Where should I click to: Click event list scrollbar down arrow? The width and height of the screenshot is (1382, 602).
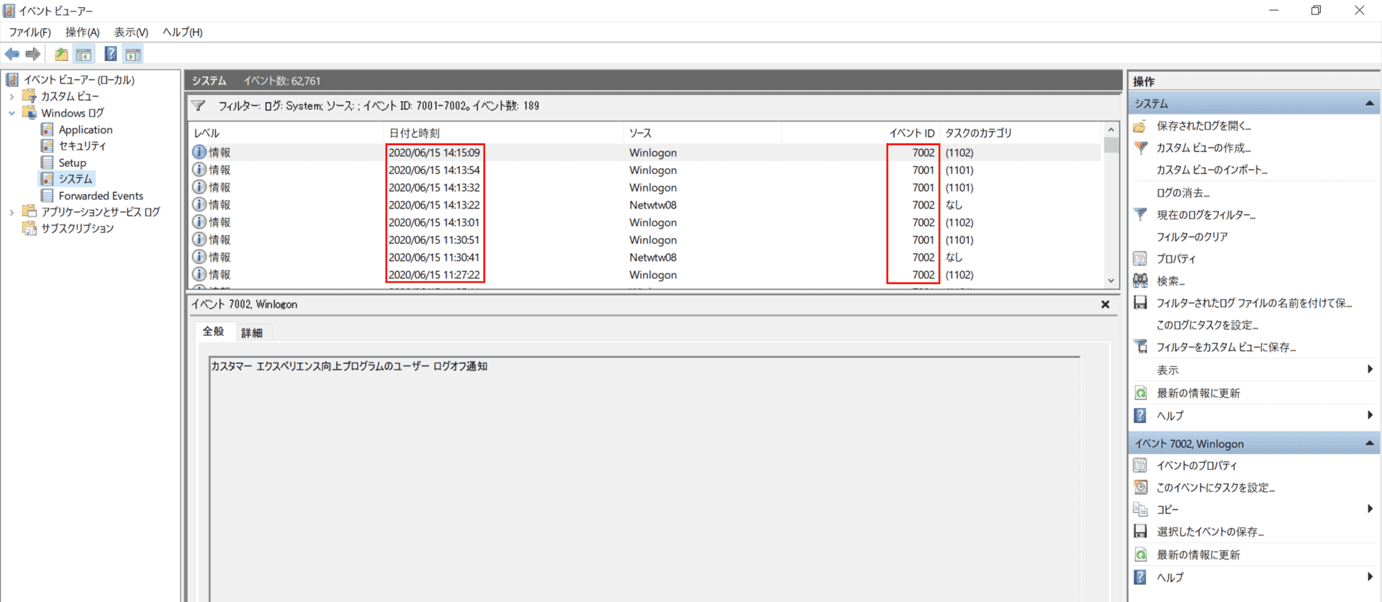(1111, 281)
